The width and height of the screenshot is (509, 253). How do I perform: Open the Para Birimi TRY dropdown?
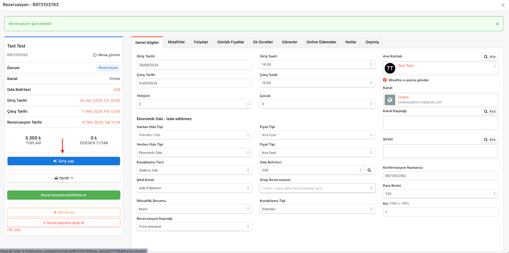coord(440,194)
